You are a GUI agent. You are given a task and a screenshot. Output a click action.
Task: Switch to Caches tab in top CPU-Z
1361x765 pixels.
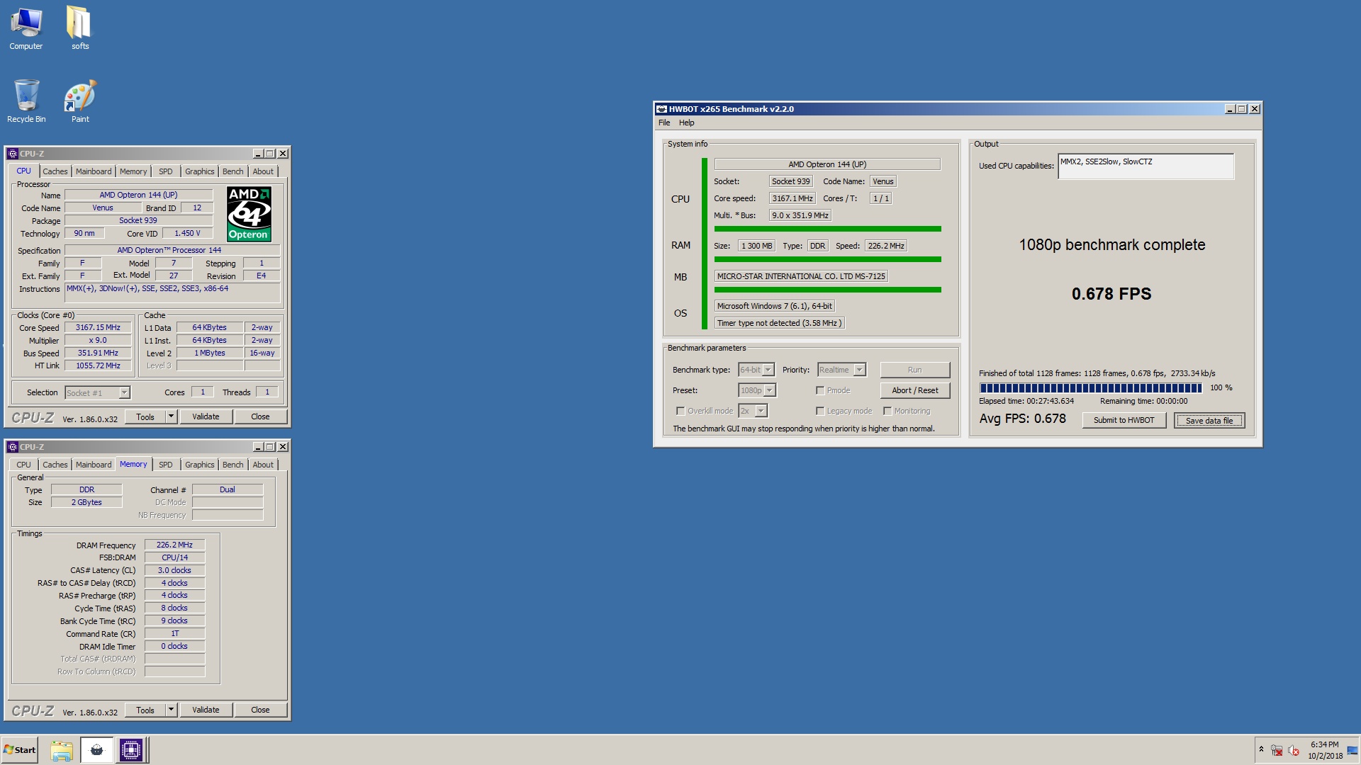[x=55, y=171]
